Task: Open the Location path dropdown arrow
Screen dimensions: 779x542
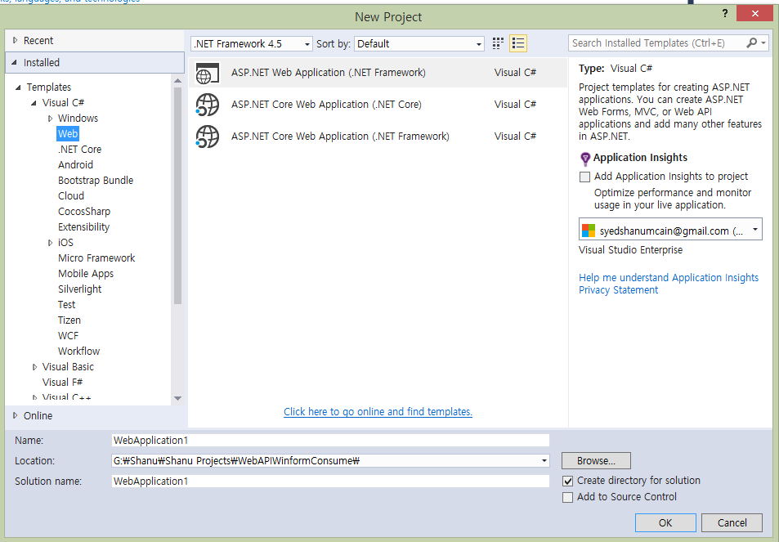Action: point(544,461)
